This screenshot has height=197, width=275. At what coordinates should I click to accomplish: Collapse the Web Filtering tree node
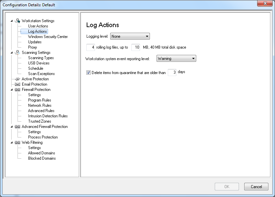[12, 142]
